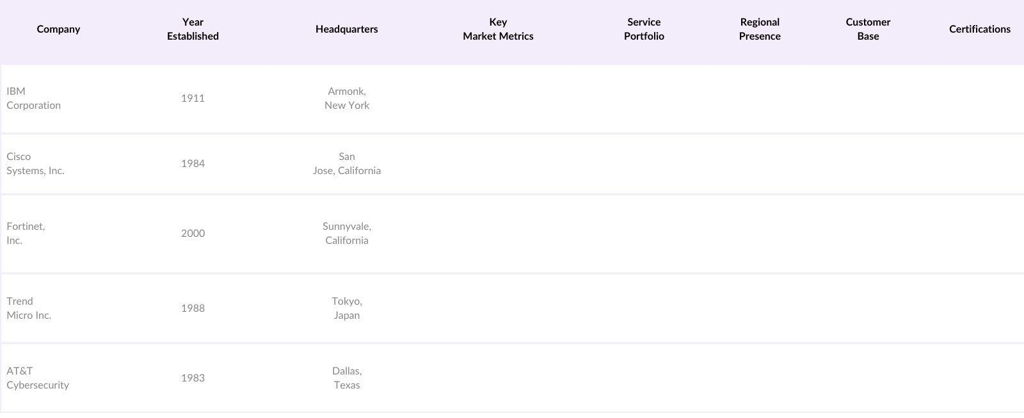
Task: Select the Regional Presence header
Action: (760, 29)
